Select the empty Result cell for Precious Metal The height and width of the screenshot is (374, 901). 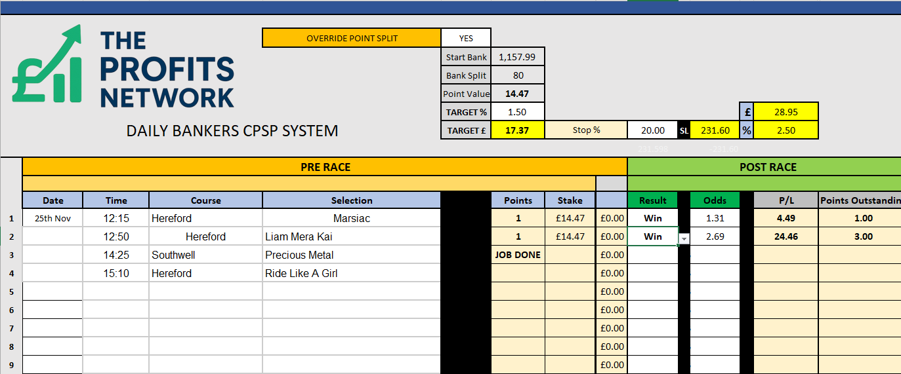[652, 255]
